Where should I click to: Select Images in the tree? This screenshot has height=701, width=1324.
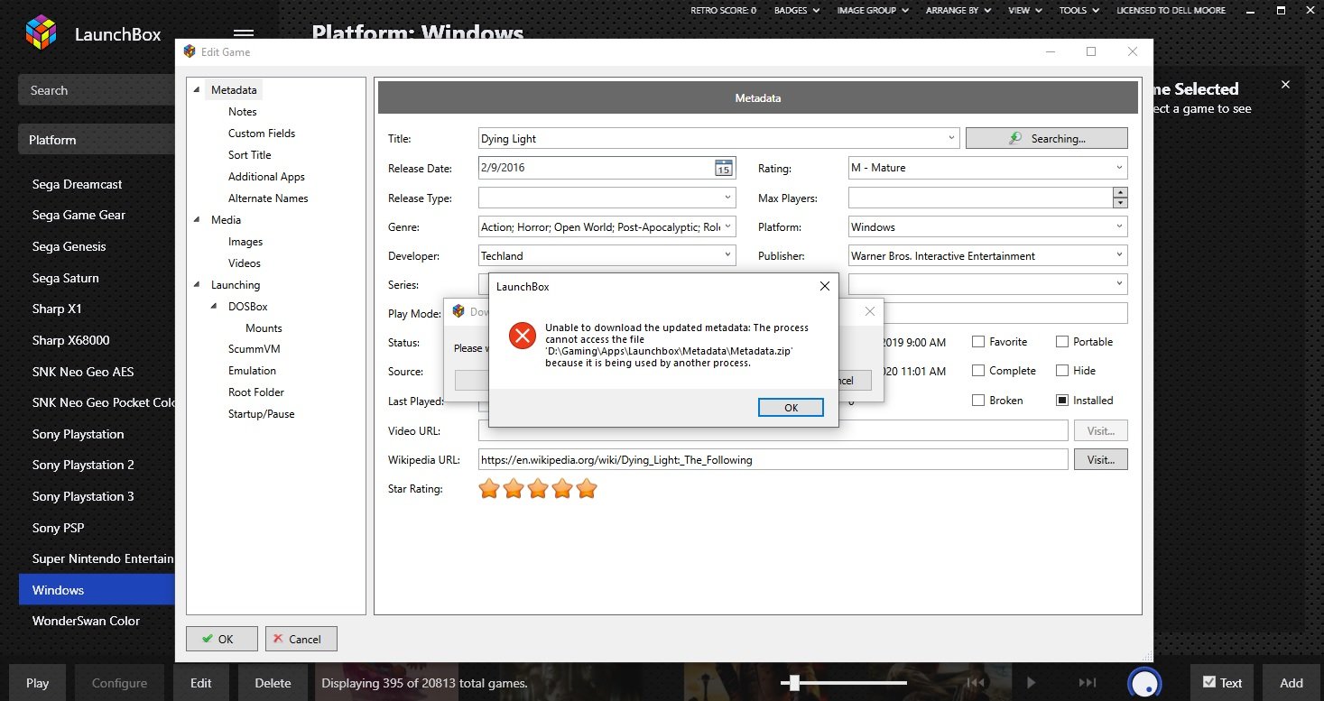click(x=245, y=242)
